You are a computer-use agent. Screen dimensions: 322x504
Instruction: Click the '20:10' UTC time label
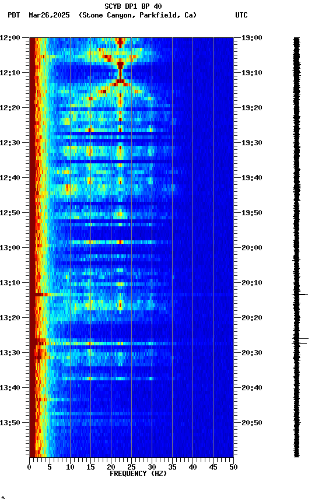point(252,283)
